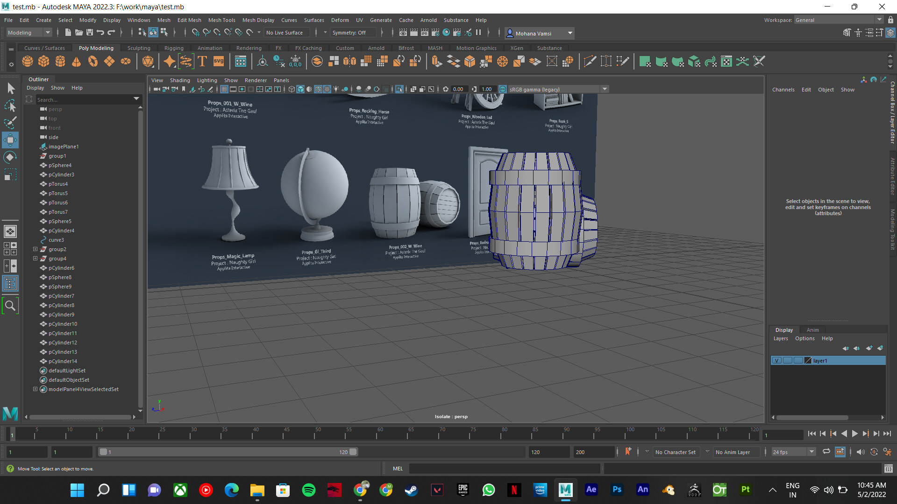This screenshot has width=897, height=504.
Task: Create a polygon sphere from the shelf
Action: tap(27, 61)
